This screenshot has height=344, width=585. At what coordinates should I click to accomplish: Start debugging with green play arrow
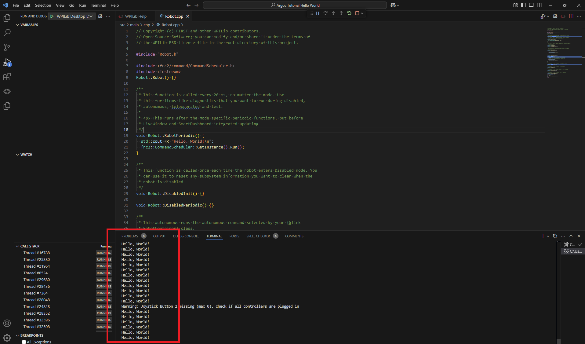click(x=52, y=16)
